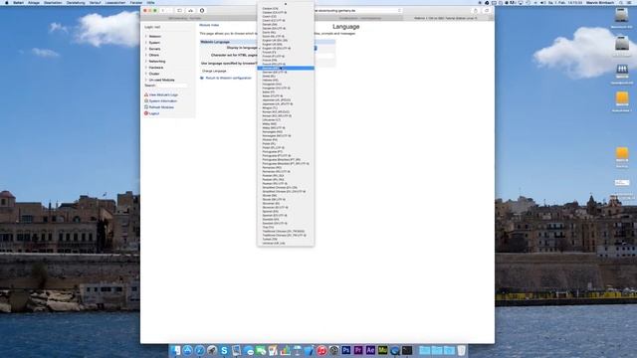This screenshot has width=637, height=358.
Task: Launch Adobe Muse from the Dock
Action: point(382,350)
